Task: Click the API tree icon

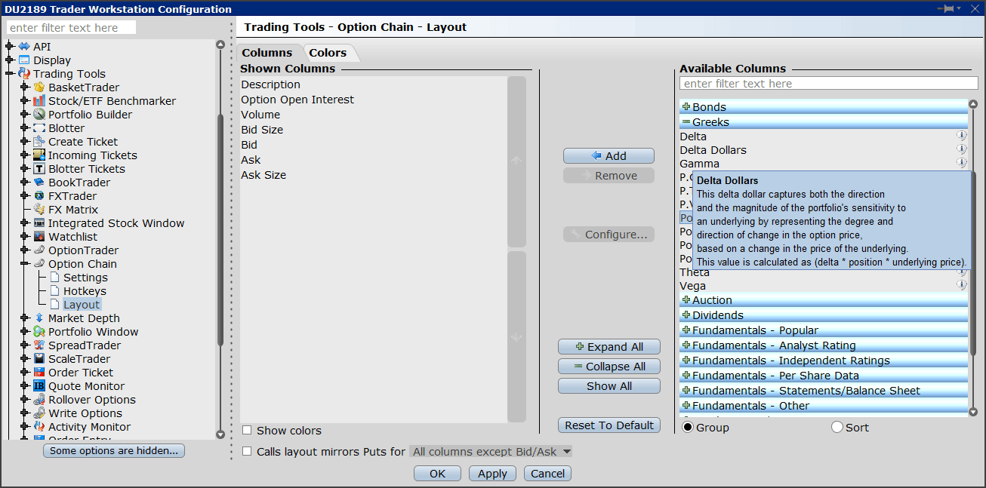Action: (24, 47)
